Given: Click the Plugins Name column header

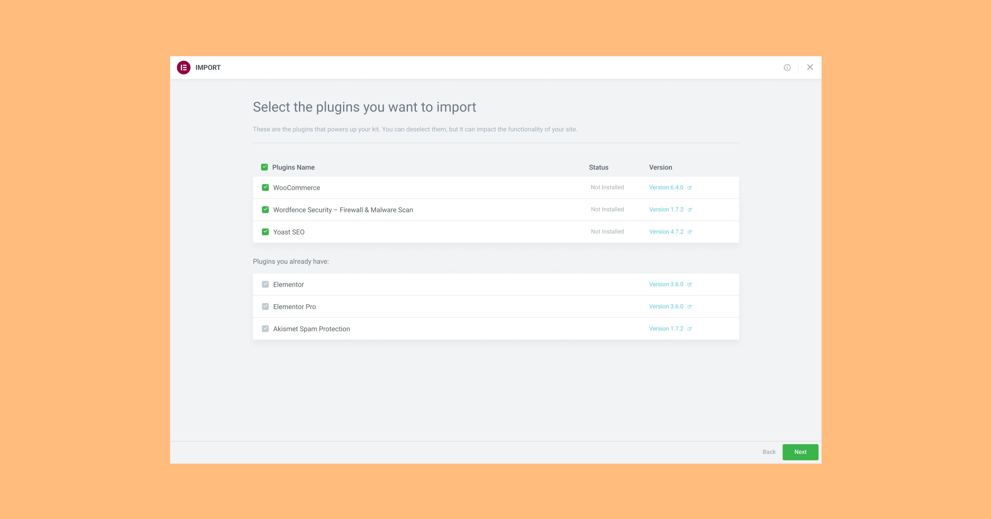Looking at the screenshot, I should (x=293, y=167).
